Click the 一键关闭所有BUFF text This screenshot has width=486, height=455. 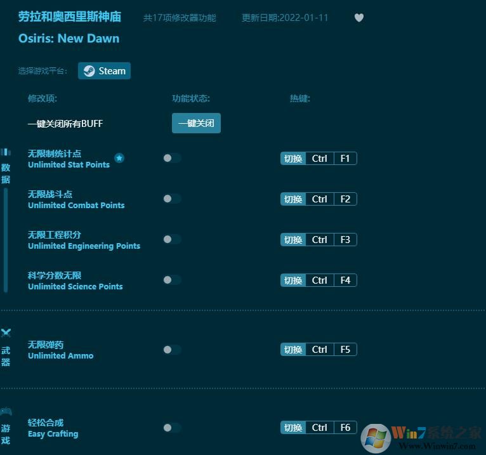65,124
